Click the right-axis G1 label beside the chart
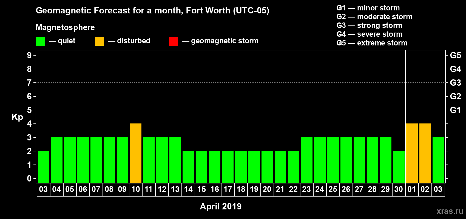Image resolution: width=466 pixels, height=219 pixels. point(456,110)
